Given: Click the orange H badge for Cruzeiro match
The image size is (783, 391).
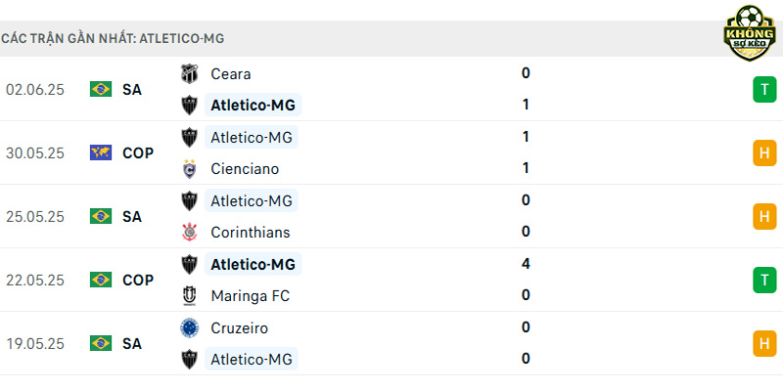Looking at the screenshot, I should pyautogui.click(x=764, y=344).
